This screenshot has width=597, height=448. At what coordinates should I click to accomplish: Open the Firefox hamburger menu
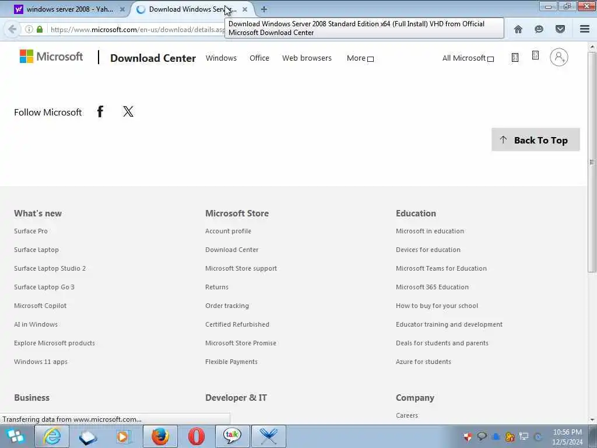pyautogui.click(x=584, y=29)
